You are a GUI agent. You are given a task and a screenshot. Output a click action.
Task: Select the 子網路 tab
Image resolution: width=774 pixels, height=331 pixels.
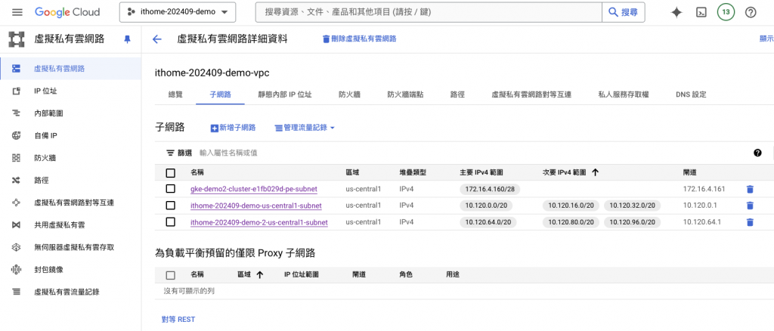click(220, 94)
